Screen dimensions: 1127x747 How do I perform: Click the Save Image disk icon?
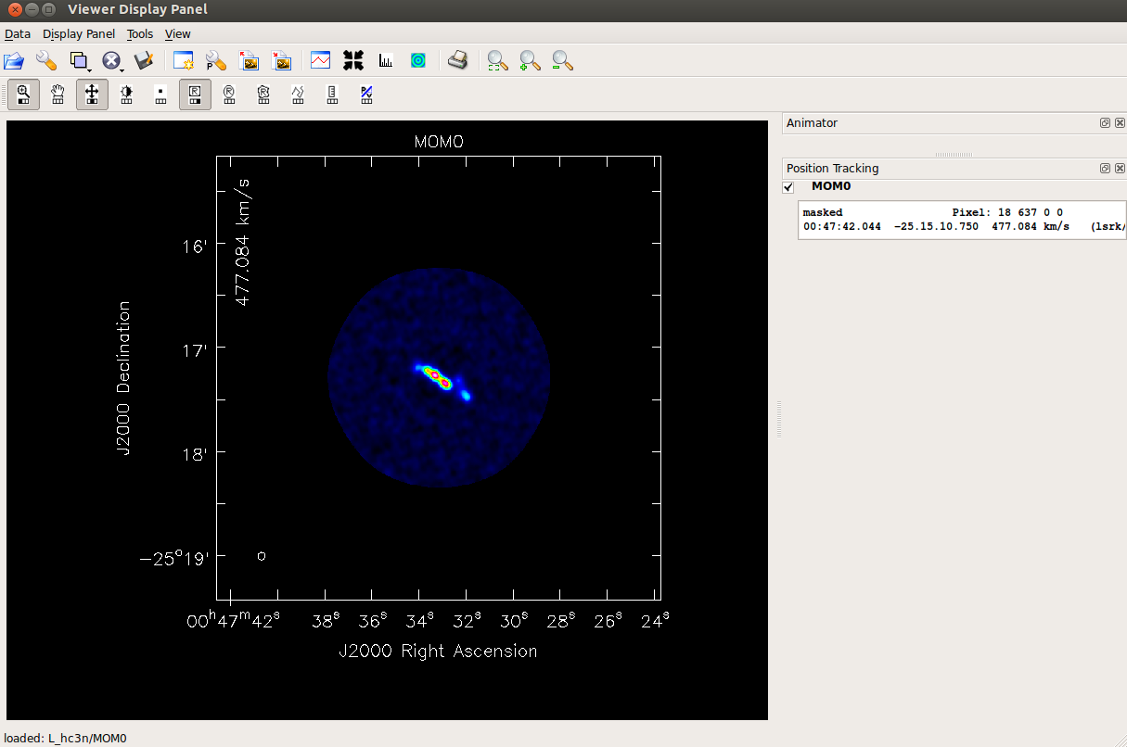[144, 61]
